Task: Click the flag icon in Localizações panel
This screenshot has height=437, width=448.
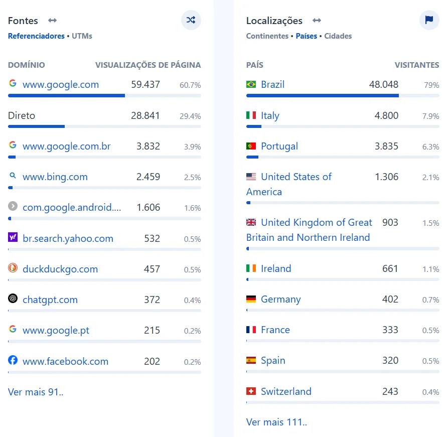Action: [x=429, y=20]
